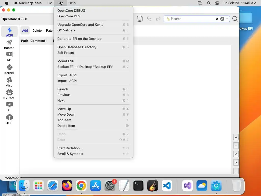The height and width of the screenshot is (196, 261).
Task: Open the weather cloud app in Dock
Action: (202, 186)
